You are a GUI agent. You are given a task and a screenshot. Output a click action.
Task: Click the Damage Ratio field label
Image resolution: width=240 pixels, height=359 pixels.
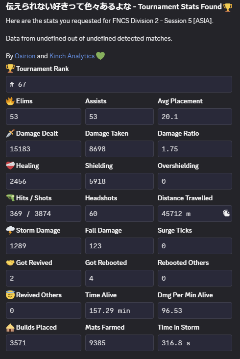click(x=178, y=133)
